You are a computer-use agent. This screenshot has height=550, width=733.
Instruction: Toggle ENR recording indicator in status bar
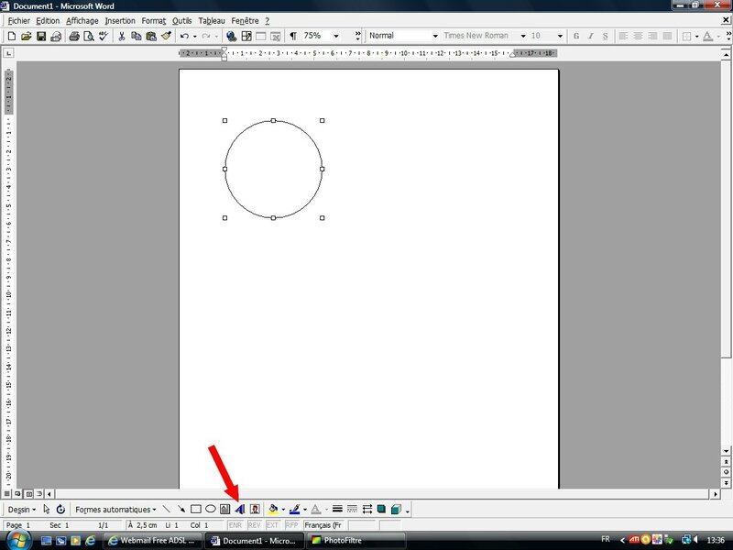pos(235,525)
